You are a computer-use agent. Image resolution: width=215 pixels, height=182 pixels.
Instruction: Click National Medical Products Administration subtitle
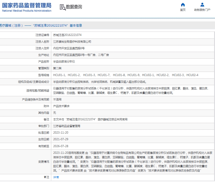[27, 11]
